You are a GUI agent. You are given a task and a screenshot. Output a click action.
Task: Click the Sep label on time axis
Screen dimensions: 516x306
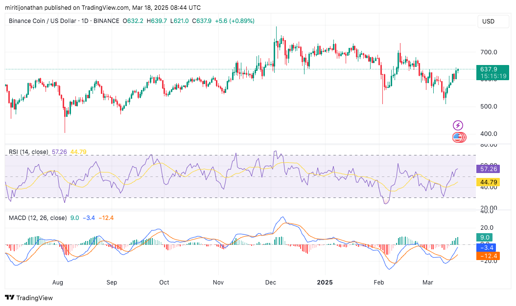[x=112, y=283]
